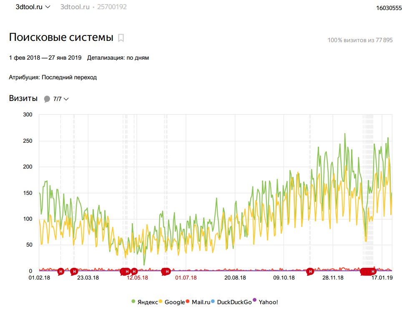The height and width of the screenshot is (310, 402).
Task: Click the 300 value on the vertical axis
Action: coord(28,115)
